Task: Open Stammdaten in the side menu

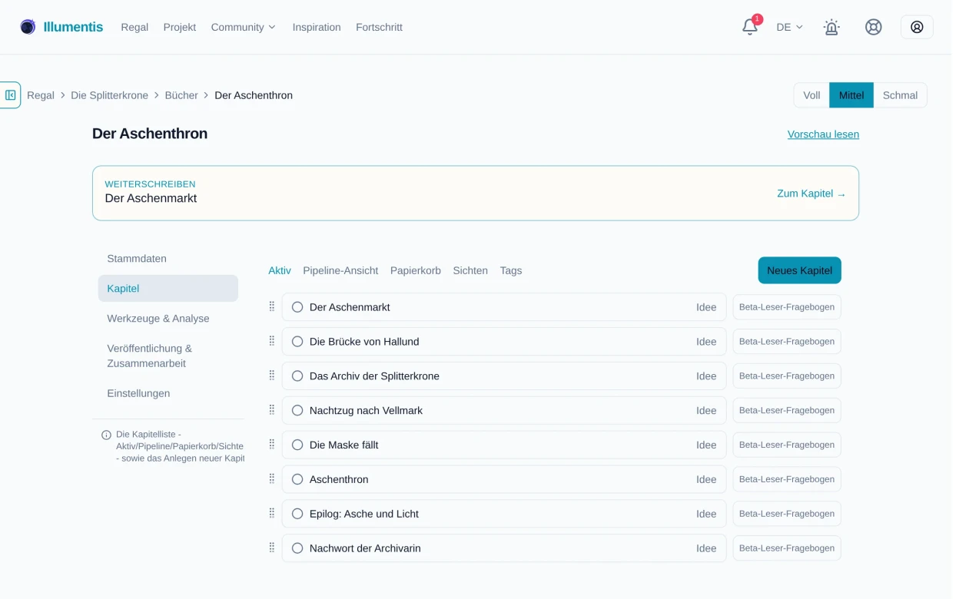Action: [x=168, y=259]
